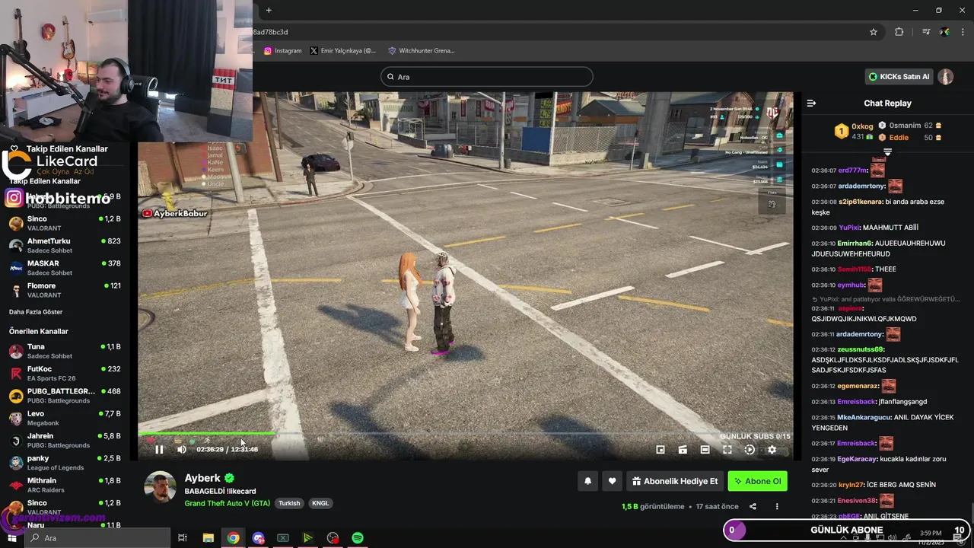Image resolution: width=974 pixels, height=548 pixels.
Task: Open the three-dot more options menu
Action: point(777,506)
